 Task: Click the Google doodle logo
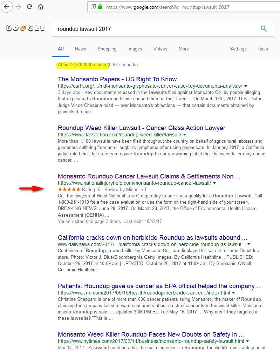coord(25,28)
